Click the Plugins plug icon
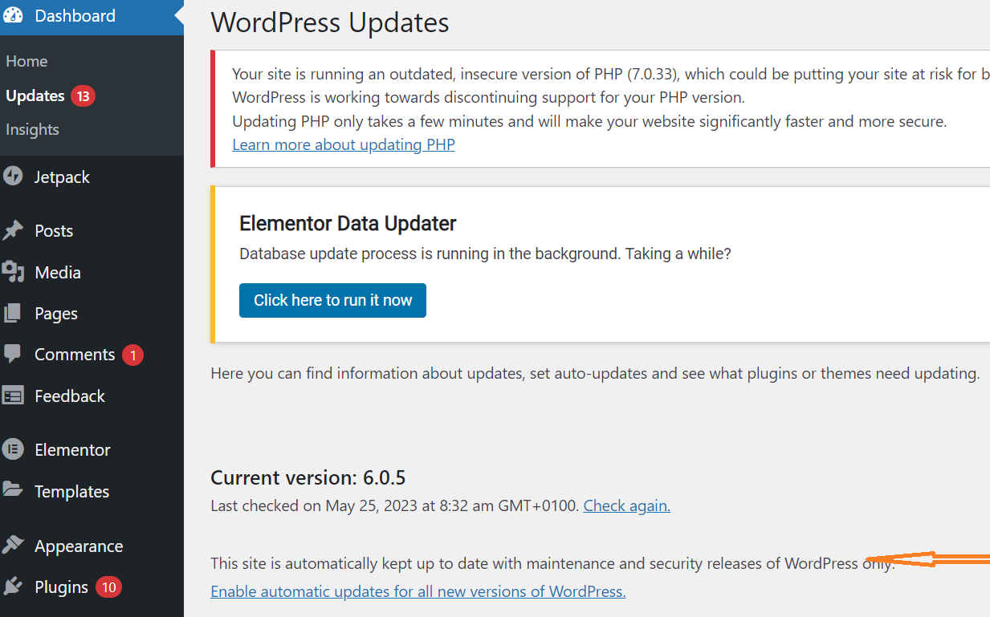The image size is (990, 617). click(x=13, y=587)
